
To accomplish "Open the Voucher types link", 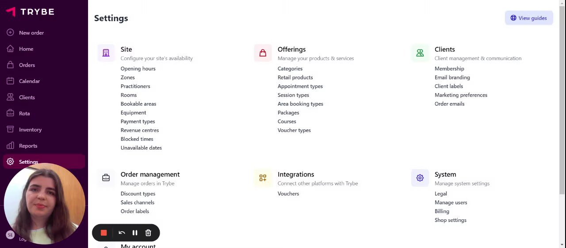I will pyautogui.click(x=294, y=130).
